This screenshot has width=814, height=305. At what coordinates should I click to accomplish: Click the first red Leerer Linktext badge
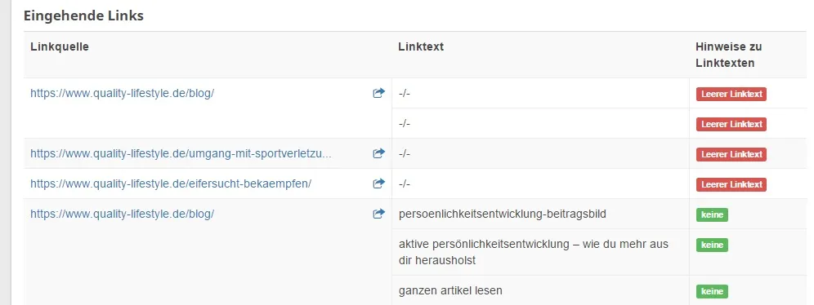[x=731, y=95]
